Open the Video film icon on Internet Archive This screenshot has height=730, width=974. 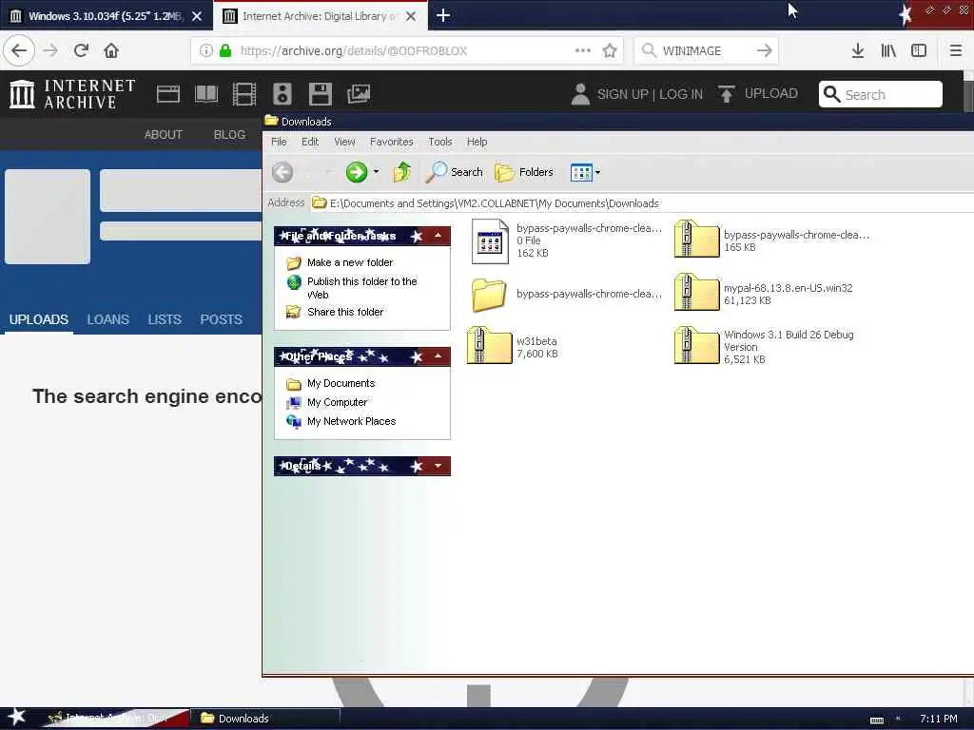click(x=244, y=94)
